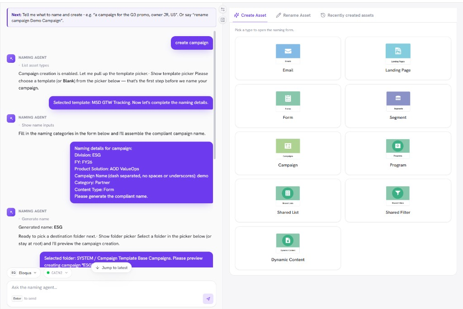The image size is (463, 309).
Task: Click the create campaign message bubble
Action: click(192, 43)
